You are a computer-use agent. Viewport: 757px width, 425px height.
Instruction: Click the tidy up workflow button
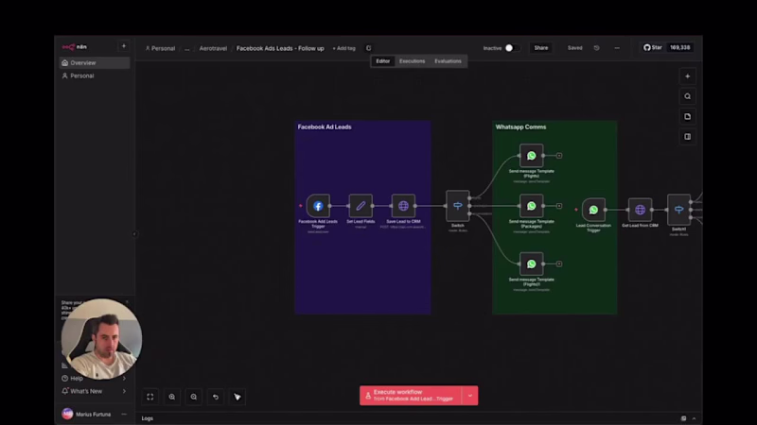[238, 397]
